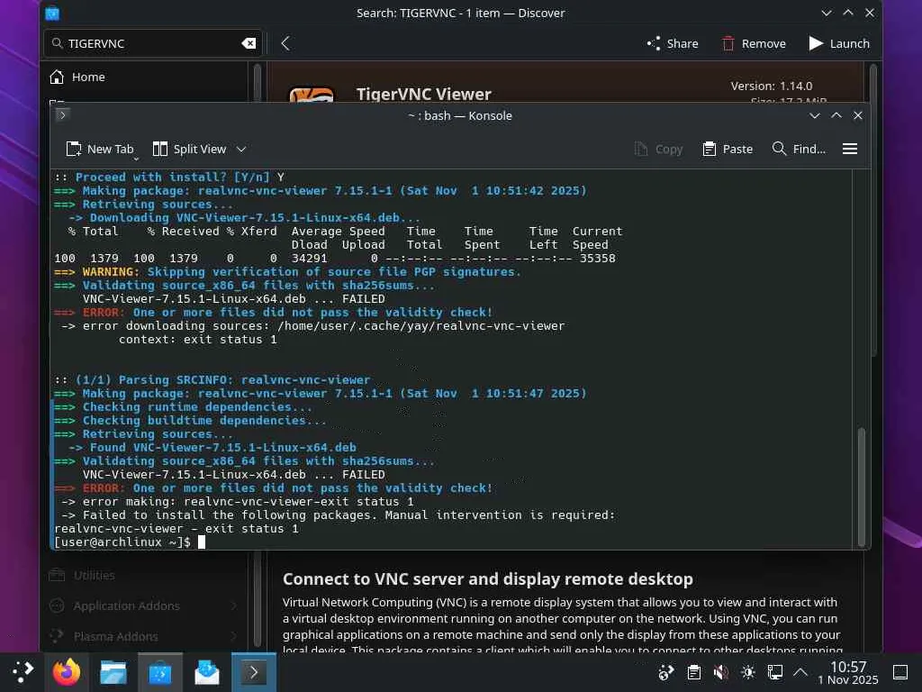Screen dimensions: 922x692
Task: Click the Copy button in Konsole
Action: [x=658, y=150]
